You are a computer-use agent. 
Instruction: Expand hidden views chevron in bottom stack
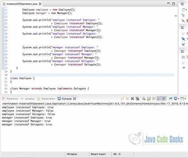184,68
